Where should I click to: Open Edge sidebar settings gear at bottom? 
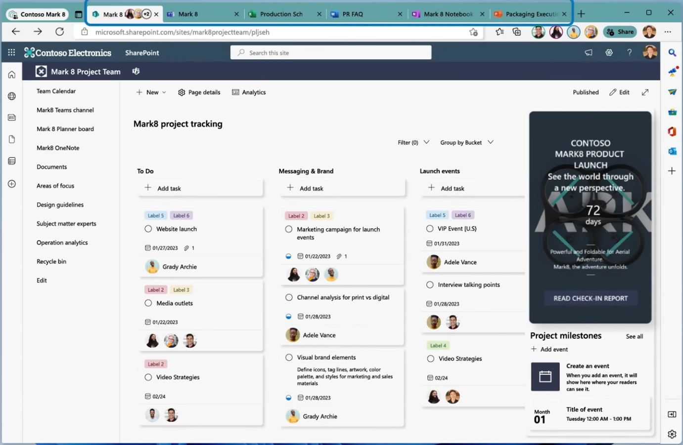click(672, 434)
